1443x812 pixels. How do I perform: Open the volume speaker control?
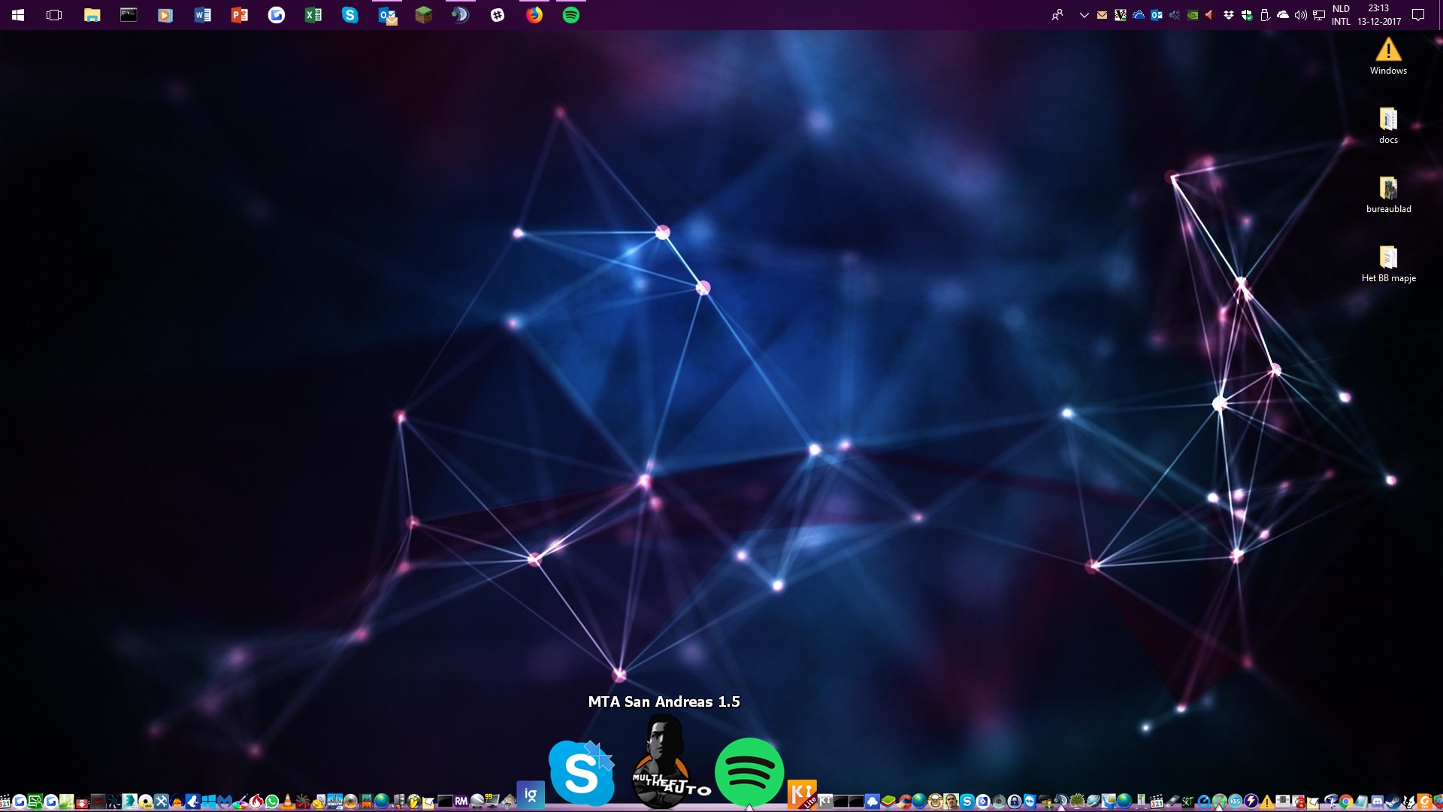(x=1300, y=15)
